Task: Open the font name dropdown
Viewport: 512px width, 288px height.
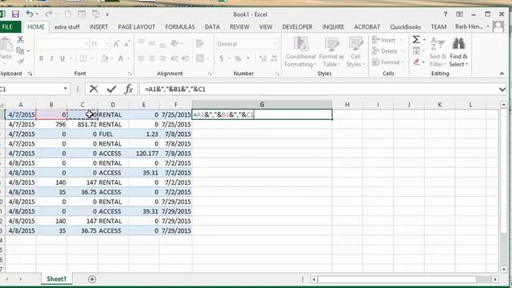Action: click(x=86, y=43)
